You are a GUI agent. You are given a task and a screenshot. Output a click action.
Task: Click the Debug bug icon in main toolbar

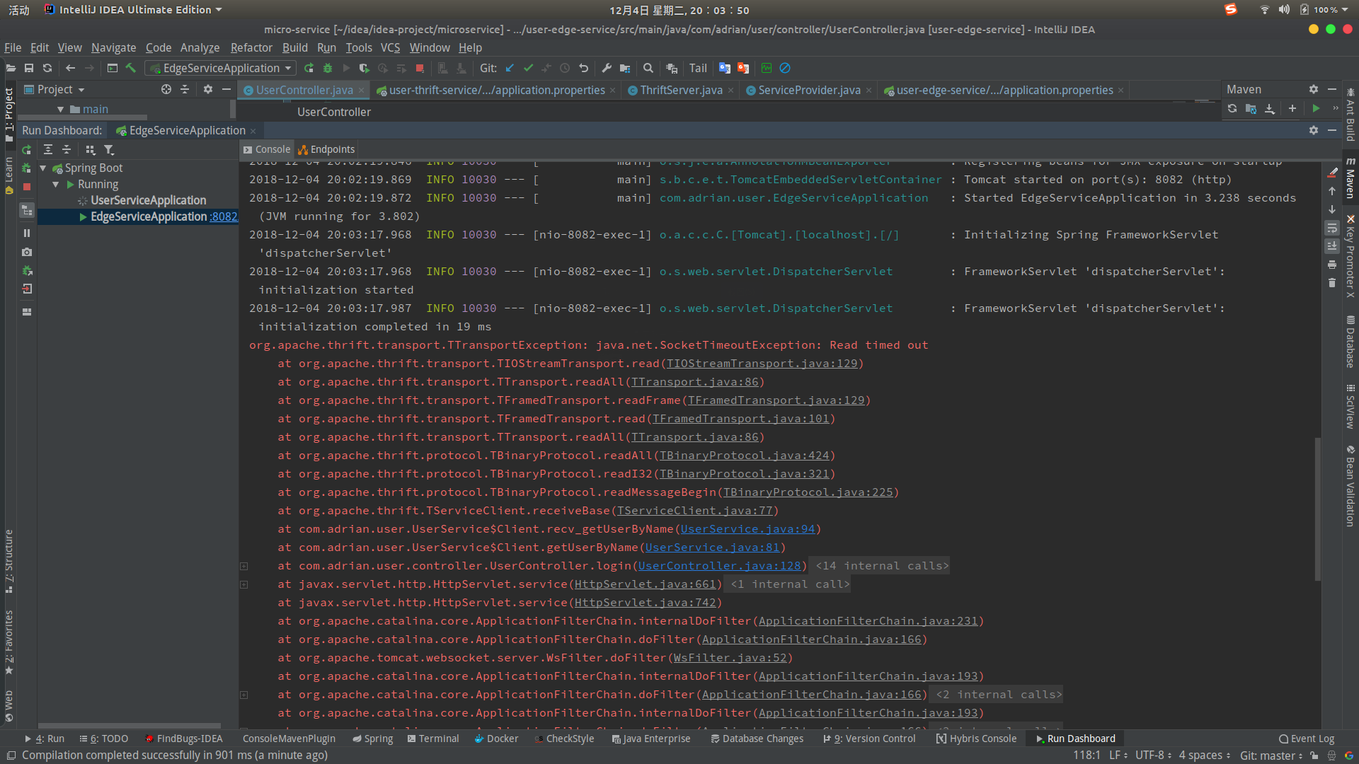pyautogui.click(x=328, y=68)
